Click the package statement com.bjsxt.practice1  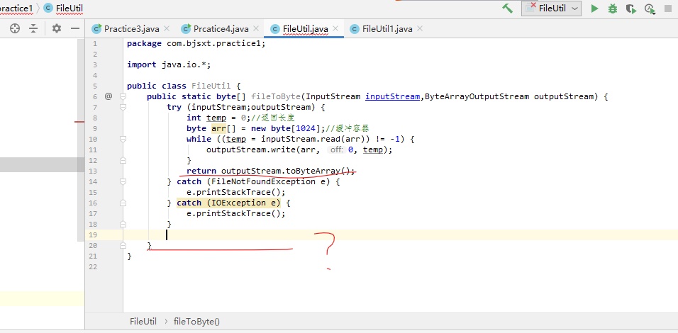coord(196,43)
